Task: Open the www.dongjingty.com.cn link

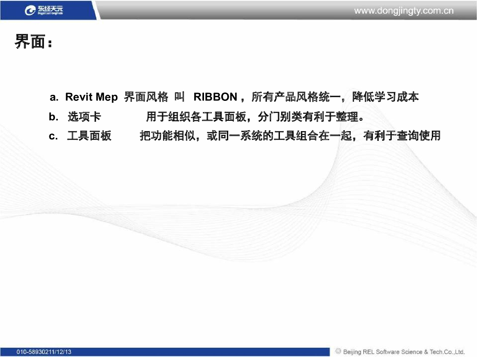Action: point(404,11)
